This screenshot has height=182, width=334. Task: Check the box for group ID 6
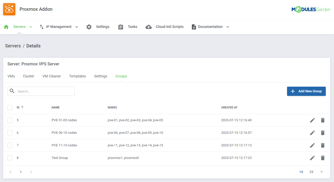10,133
